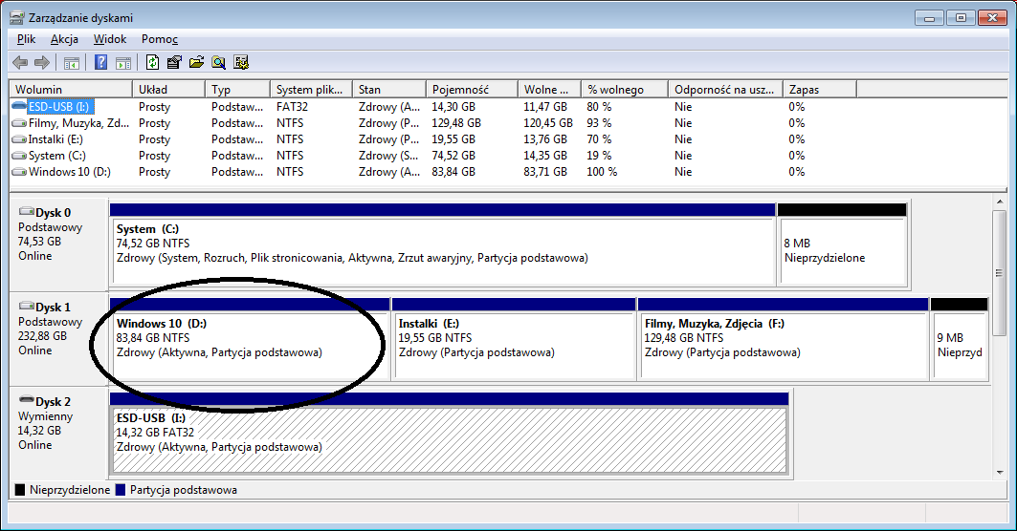Click the Dysk 2 Wymienny label panel
The height and width of the screenshot is (531, 1017).
click(x=59, y=434)
